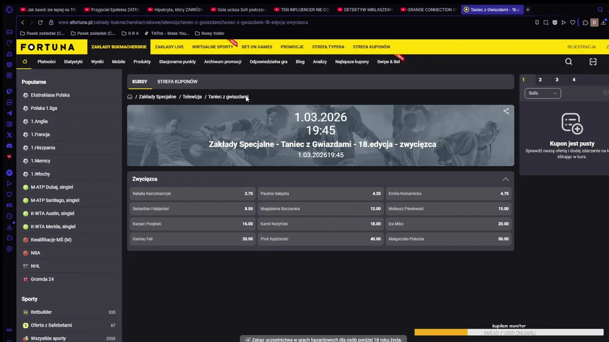Open Strefa Typera menu item
609x342 pixels.
click(328, 47)
